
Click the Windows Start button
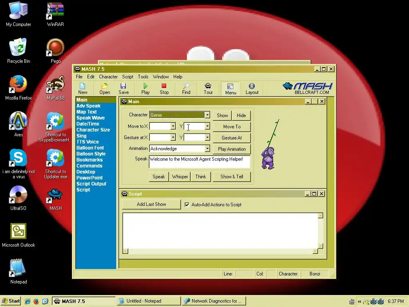(11, 301)
